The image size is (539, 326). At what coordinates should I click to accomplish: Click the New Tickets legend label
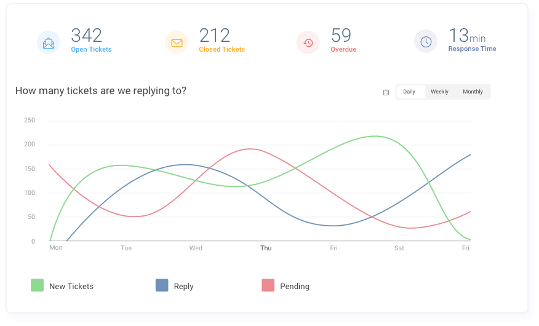pyautogui.click(x=71, y=286)
